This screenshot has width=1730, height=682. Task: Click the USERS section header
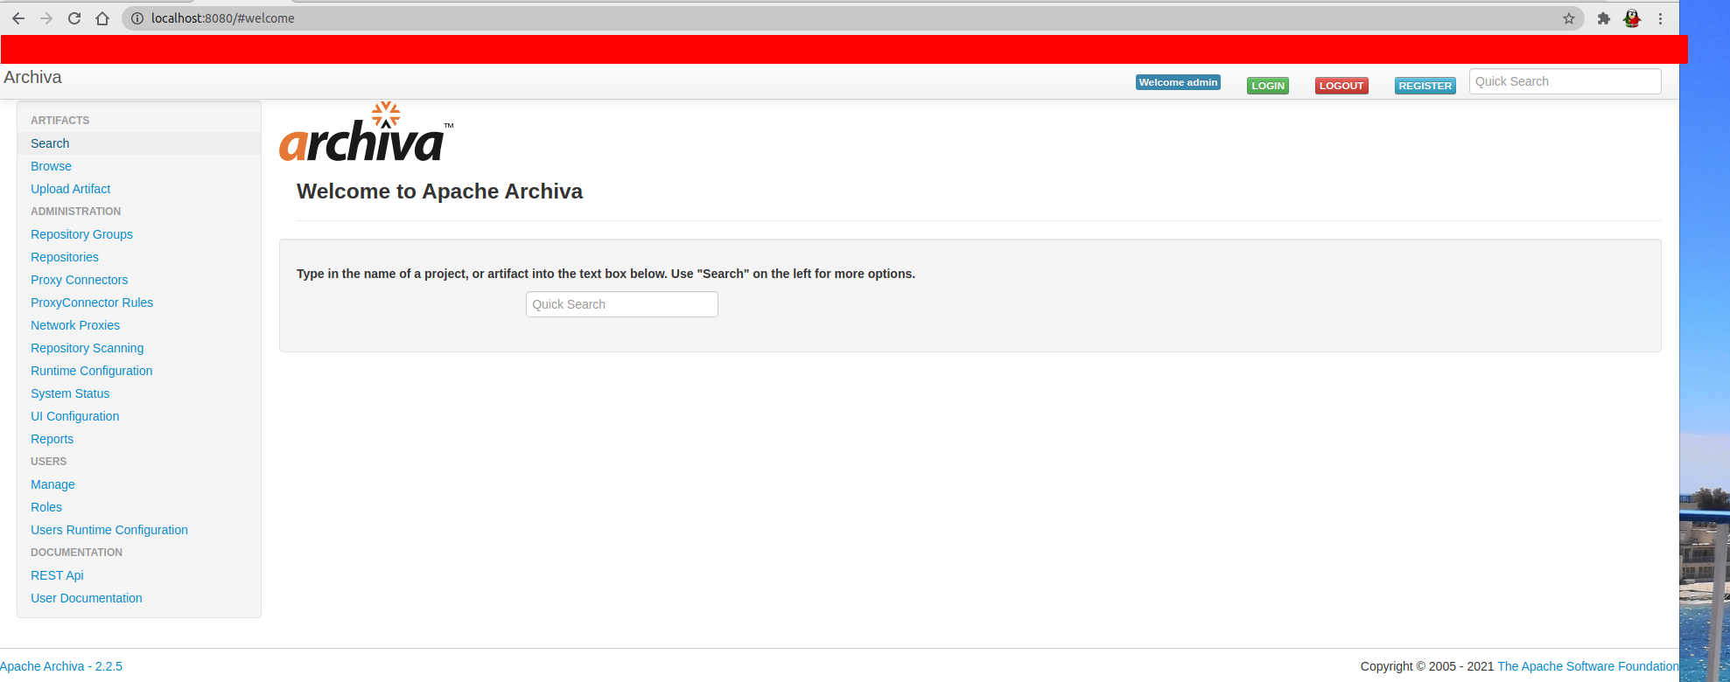[x=48, y=462]
